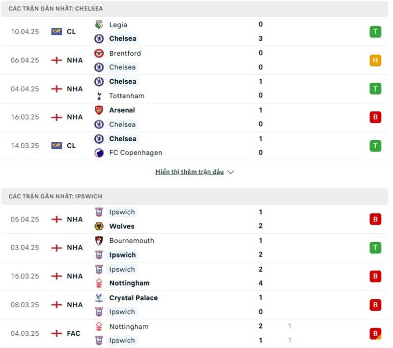Click the red-orange B badge for FAC match
This screenshot has width=393, height=348.
[x=375, y=334]
